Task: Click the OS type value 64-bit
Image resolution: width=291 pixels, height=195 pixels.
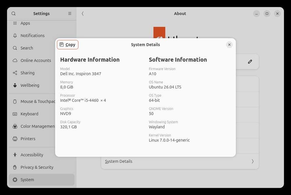Action: pos(154,100)
